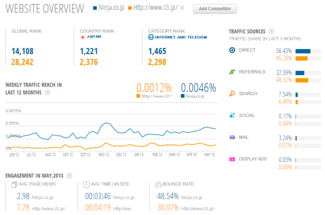Click country rank value 1,221
This screenshot has height=215, width=325.
tap(89, 51)
